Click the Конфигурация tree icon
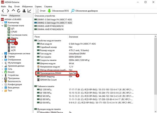The image size is (157, 113). [6, 84]
